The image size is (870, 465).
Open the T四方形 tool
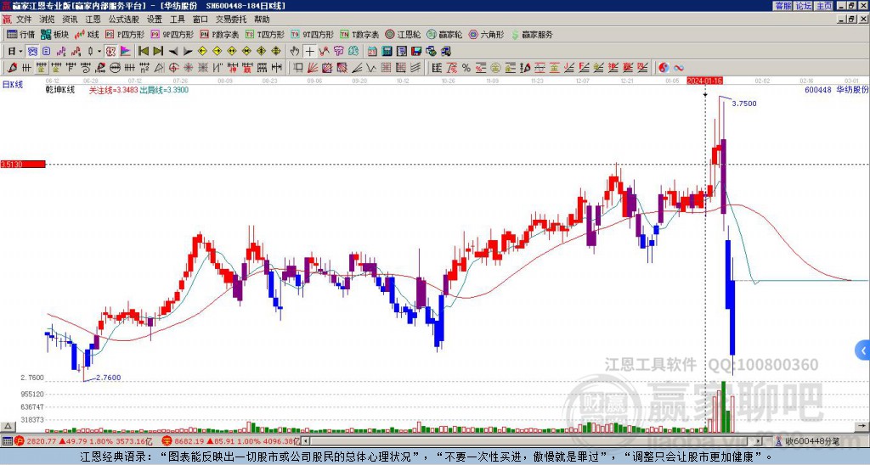tap(265, 34)
